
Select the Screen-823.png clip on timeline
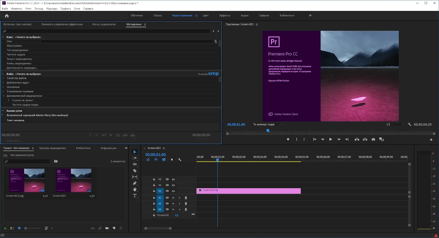249,191
